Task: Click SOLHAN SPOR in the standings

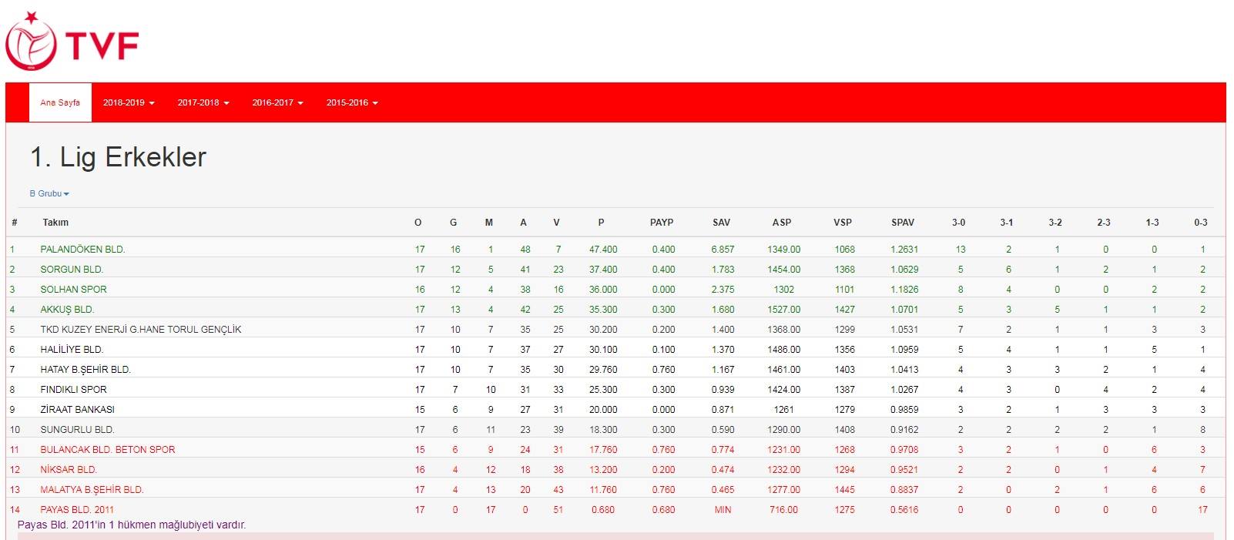Action: (x=73, y=290)
